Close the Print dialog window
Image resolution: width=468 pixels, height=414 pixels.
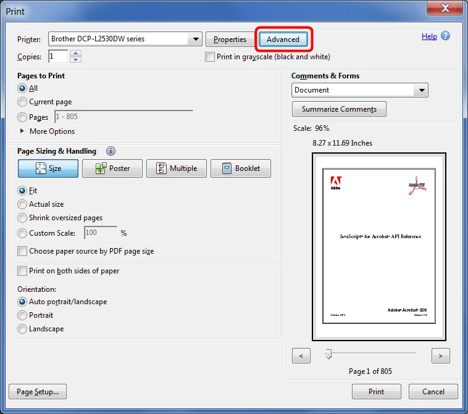tap(445, 8)
